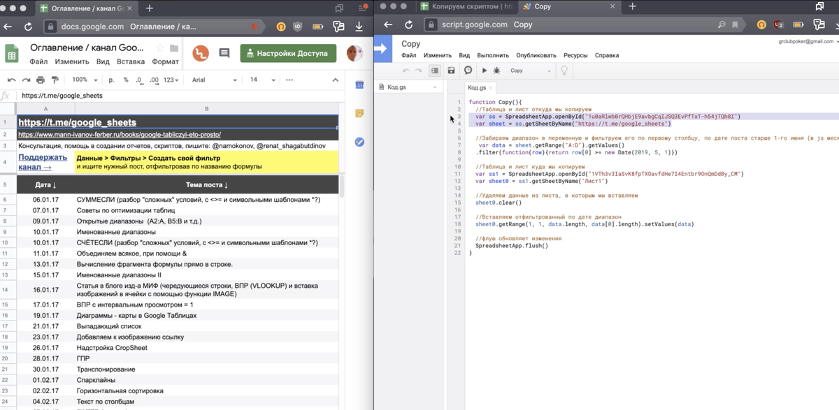Open the Опубликовать menu in script editor
The height and width of the screenshot is (410, 839).
(536, 55)
